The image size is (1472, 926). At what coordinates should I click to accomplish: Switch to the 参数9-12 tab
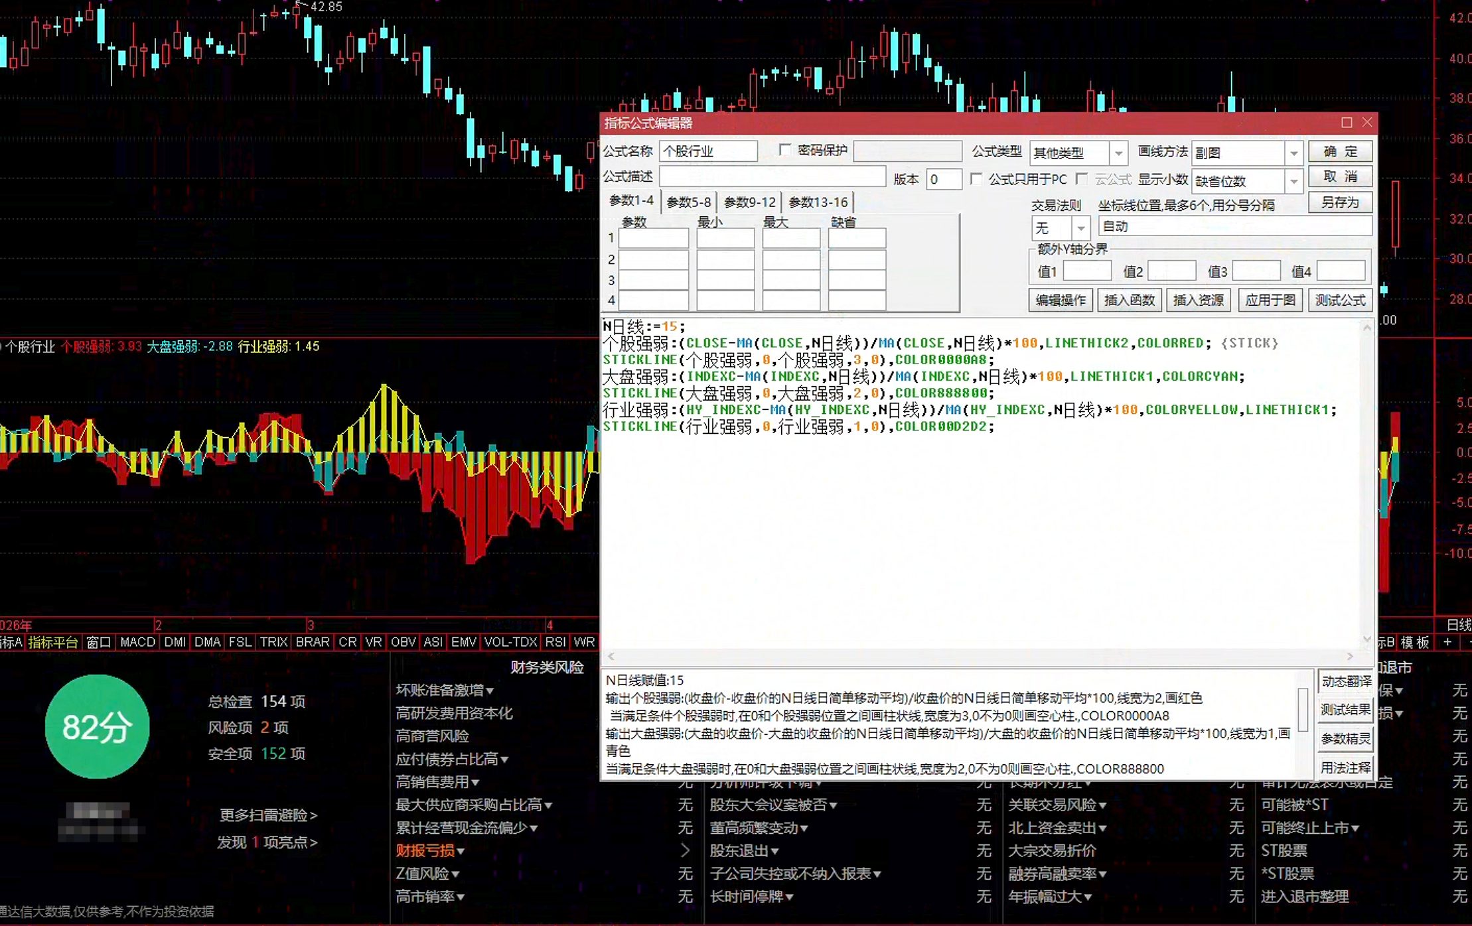click(x=750, y=202)
